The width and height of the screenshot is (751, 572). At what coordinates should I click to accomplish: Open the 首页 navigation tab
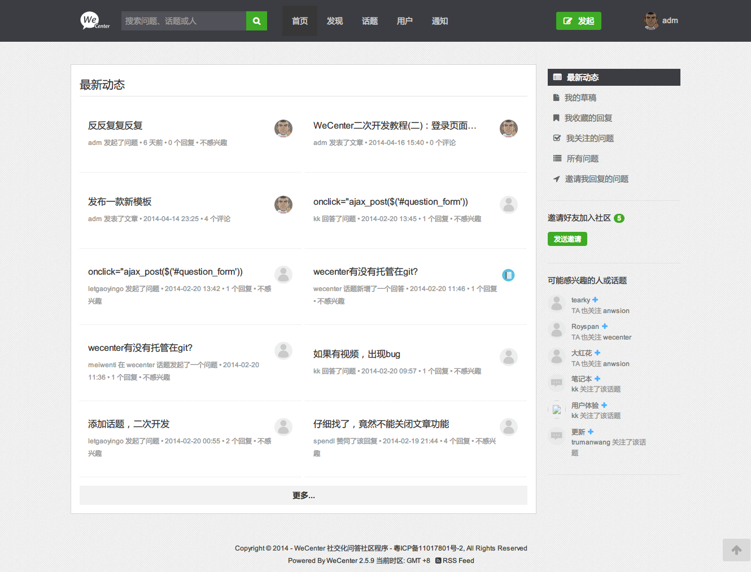[x=300, y=21]
